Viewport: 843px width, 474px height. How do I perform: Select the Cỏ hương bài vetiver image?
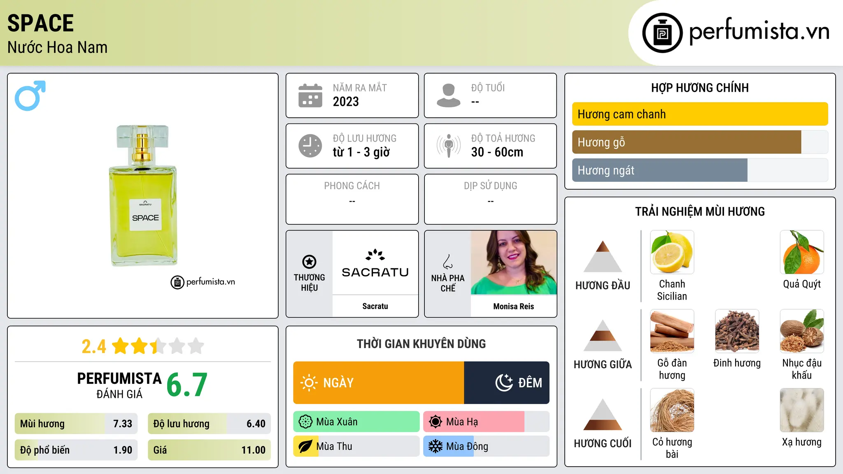point(672,410)
